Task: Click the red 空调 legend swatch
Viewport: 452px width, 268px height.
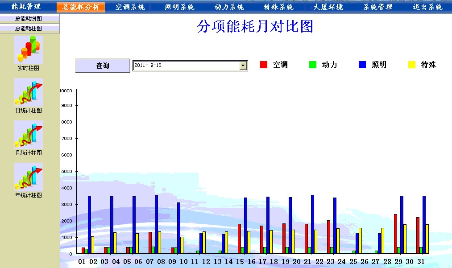Action: coord(263,65)
